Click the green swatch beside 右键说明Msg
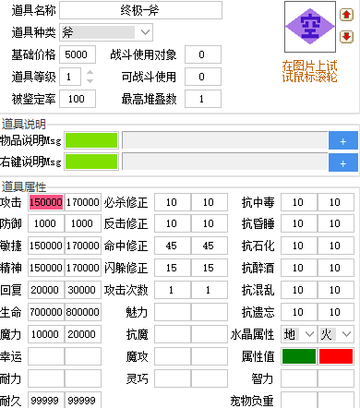The width and height of the screenshot is (360, 408). click(x=91, y=162)
